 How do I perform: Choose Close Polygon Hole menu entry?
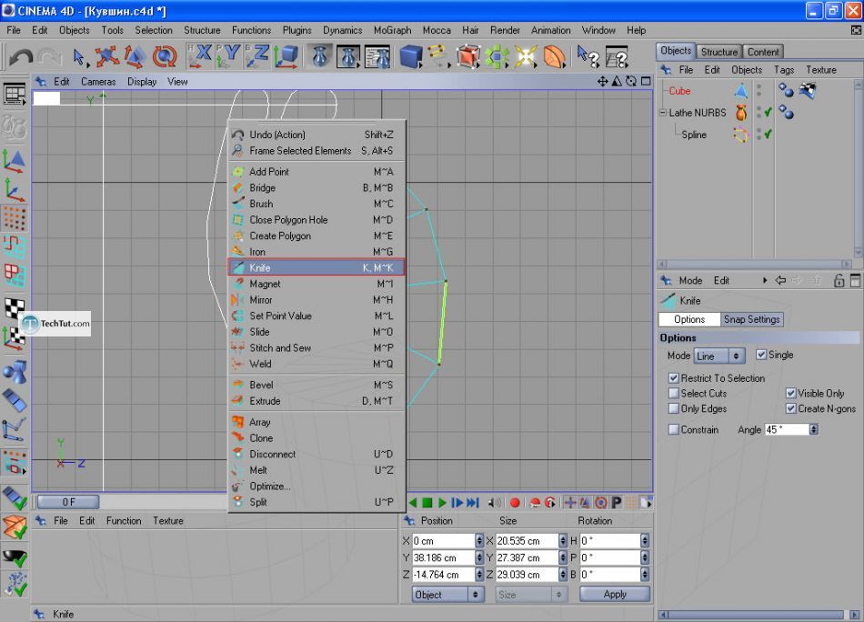click(x=316, y=220)
